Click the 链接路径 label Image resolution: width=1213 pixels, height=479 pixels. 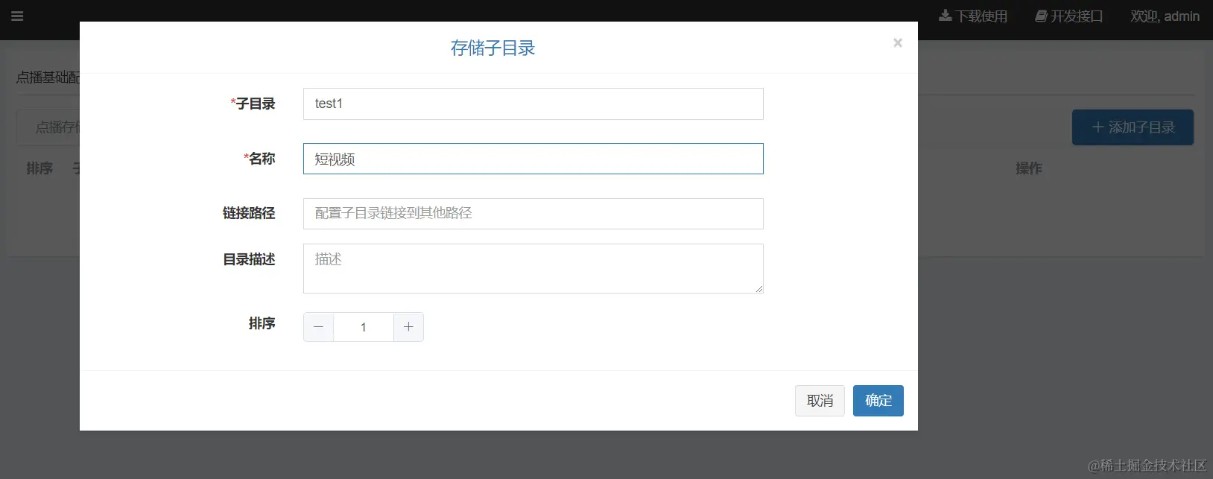[249, 213]
